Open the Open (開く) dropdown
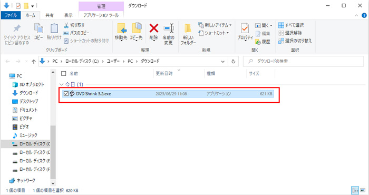369x195 pixels. [x=271, y=25]
